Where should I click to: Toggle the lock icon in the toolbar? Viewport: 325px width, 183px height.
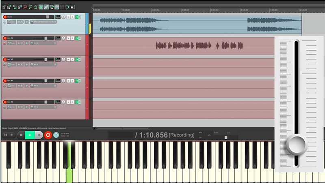73,7
